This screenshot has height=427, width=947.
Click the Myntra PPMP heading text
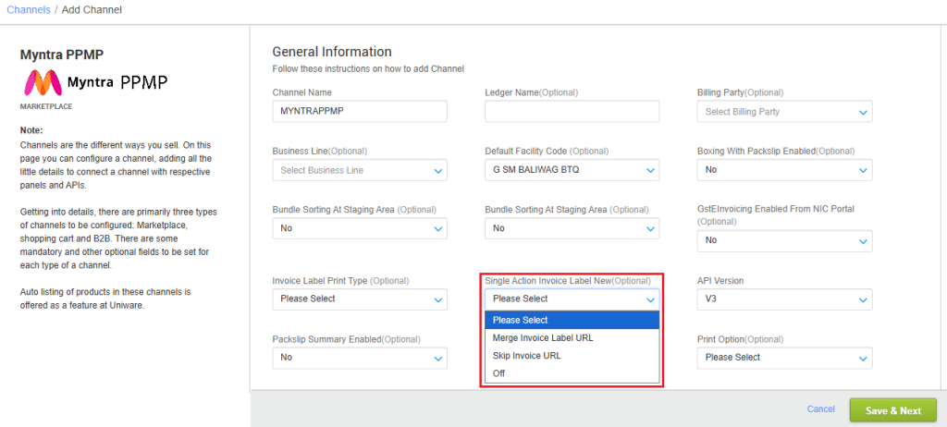pyautogui.click(x=62, y=55)
